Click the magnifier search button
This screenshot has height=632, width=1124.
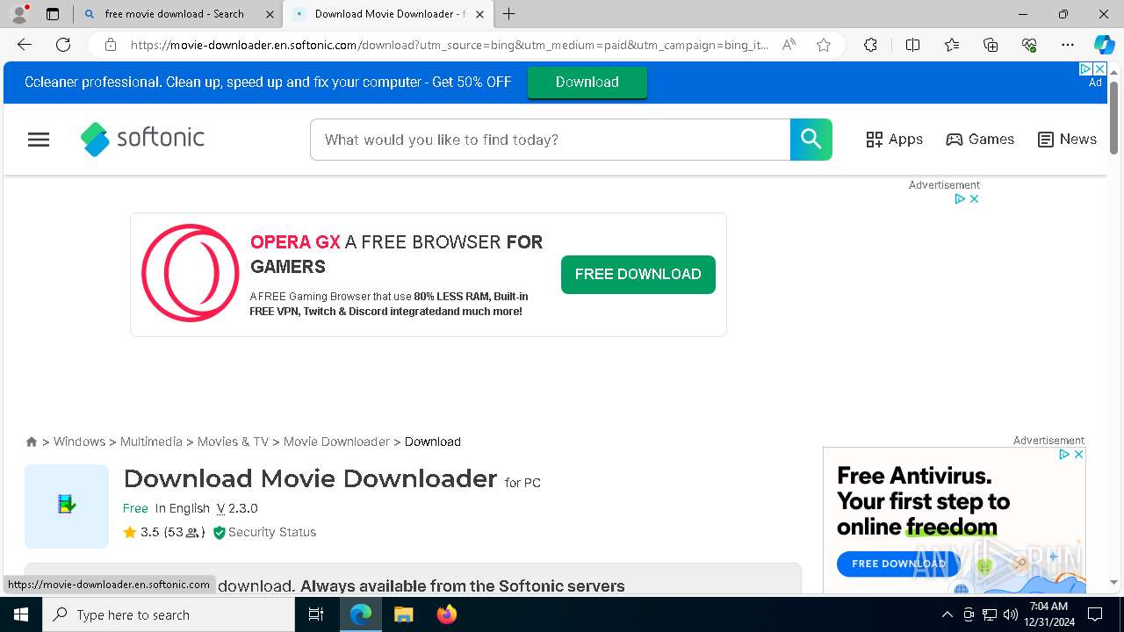coord(811,140)
